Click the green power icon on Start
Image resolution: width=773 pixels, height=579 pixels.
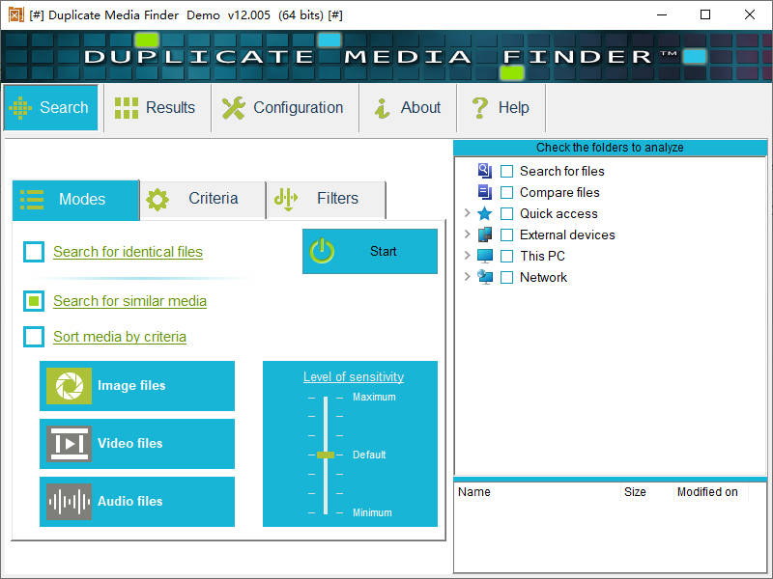(x=322, y=251)
